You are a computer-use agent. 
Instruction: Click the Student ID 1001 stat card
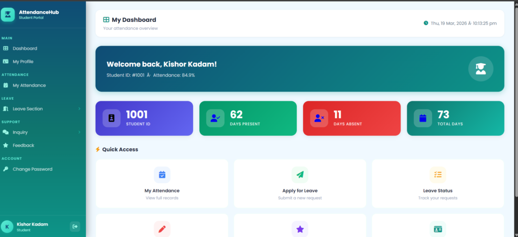144,118
